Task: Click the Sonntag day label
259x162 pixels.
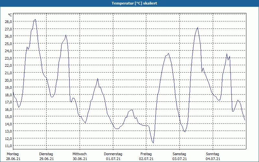Action: pos(213,154)
